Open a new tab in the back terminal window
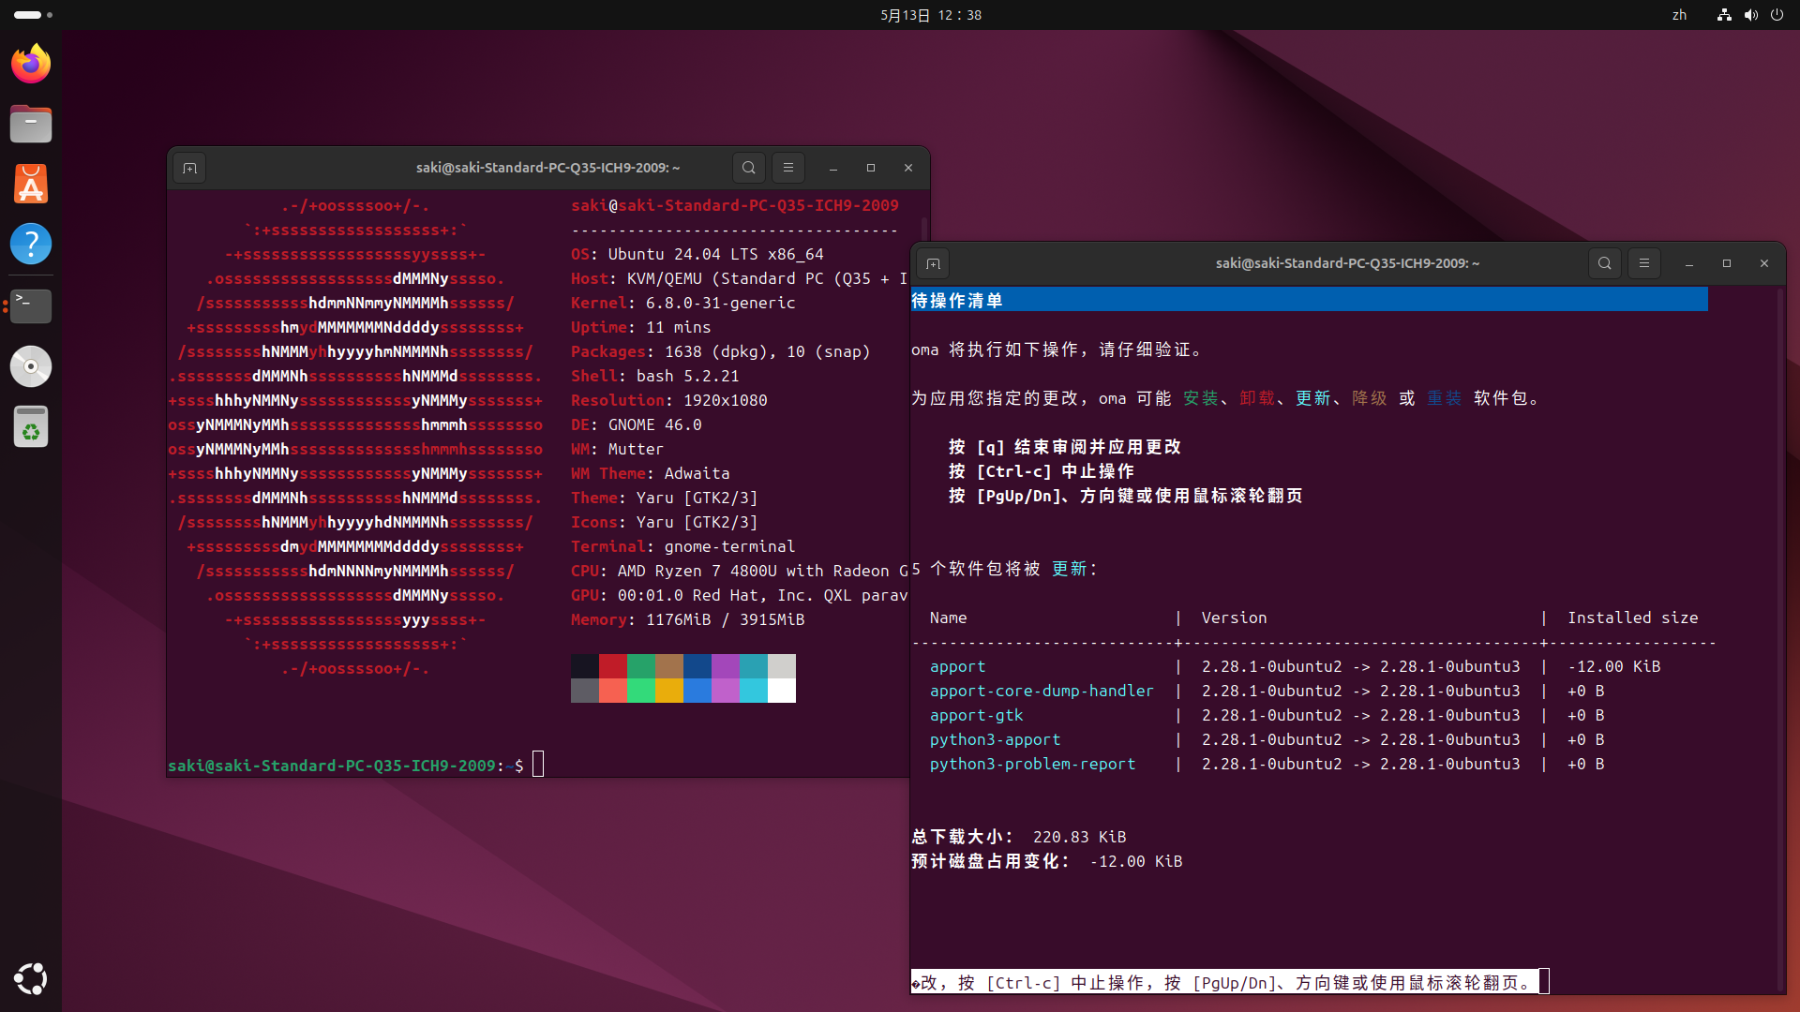Screen dimensions: 1800x1012 (x=189, y=168)
